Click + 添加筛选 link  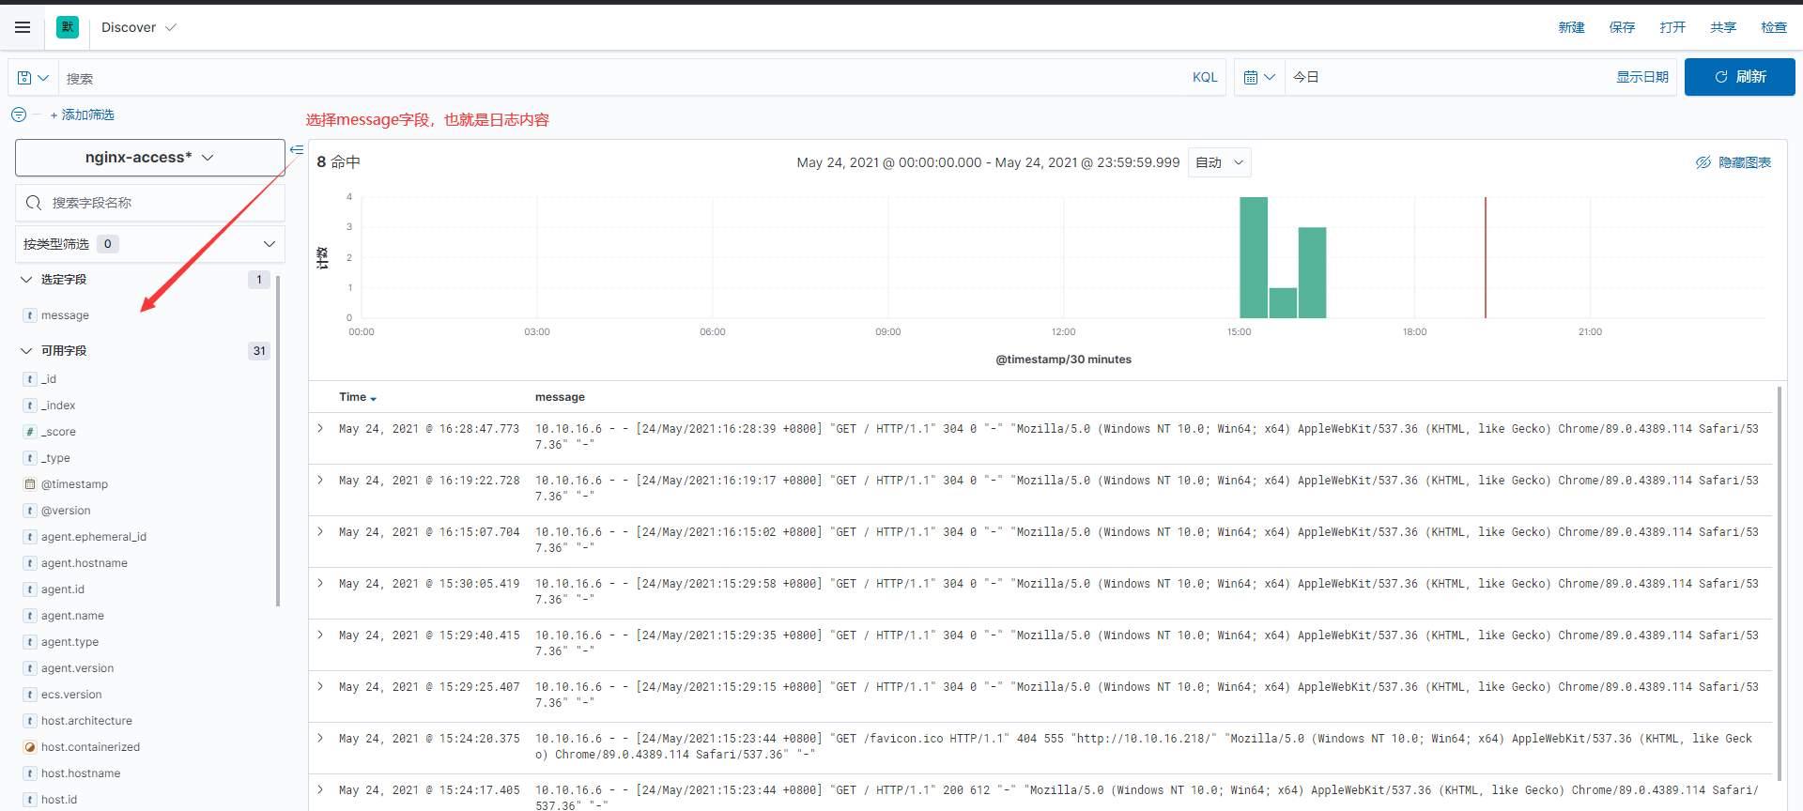point(83,115)
